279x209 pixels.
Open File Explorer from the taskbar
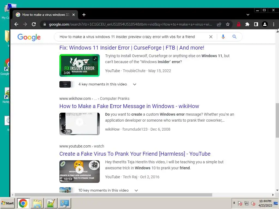pos(37,203)
